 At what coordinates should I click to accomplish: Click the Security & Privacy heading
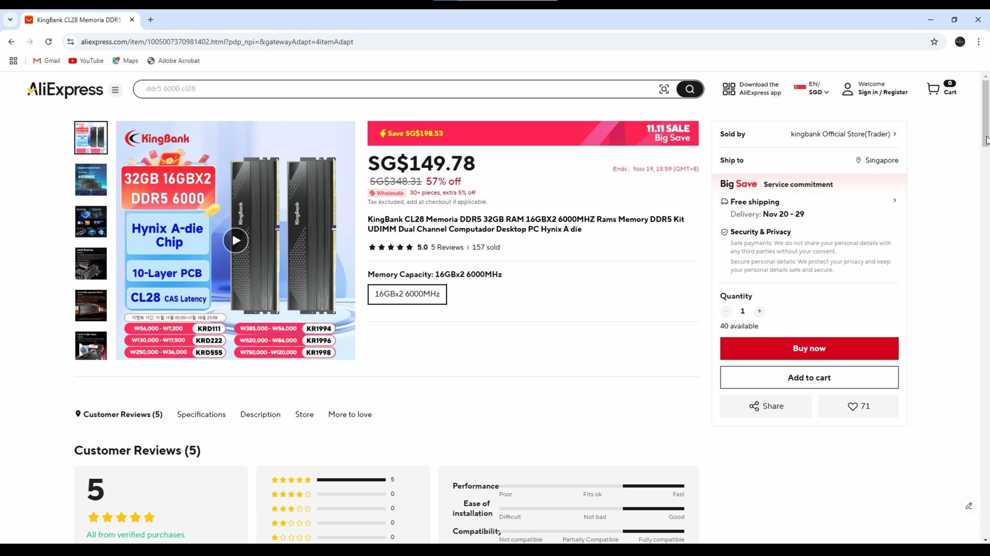pyautogui.click(x=760, y=232)
